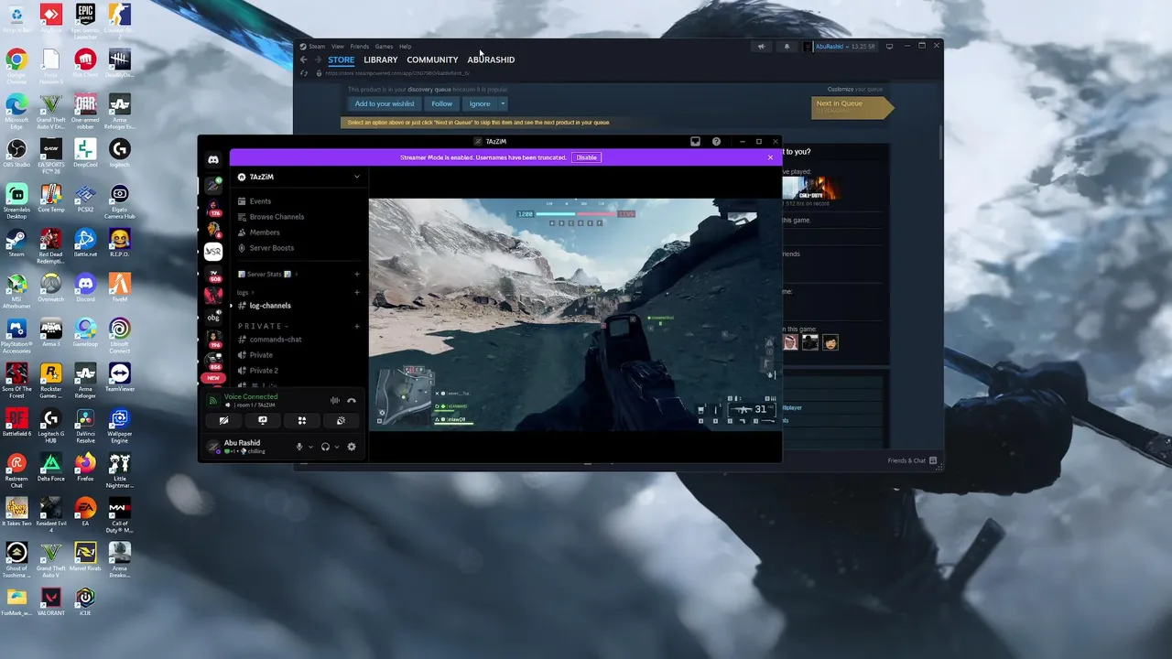1172x659 pixels.
Task: Add a channel to Server Stats category
Action: click(357, 274)
